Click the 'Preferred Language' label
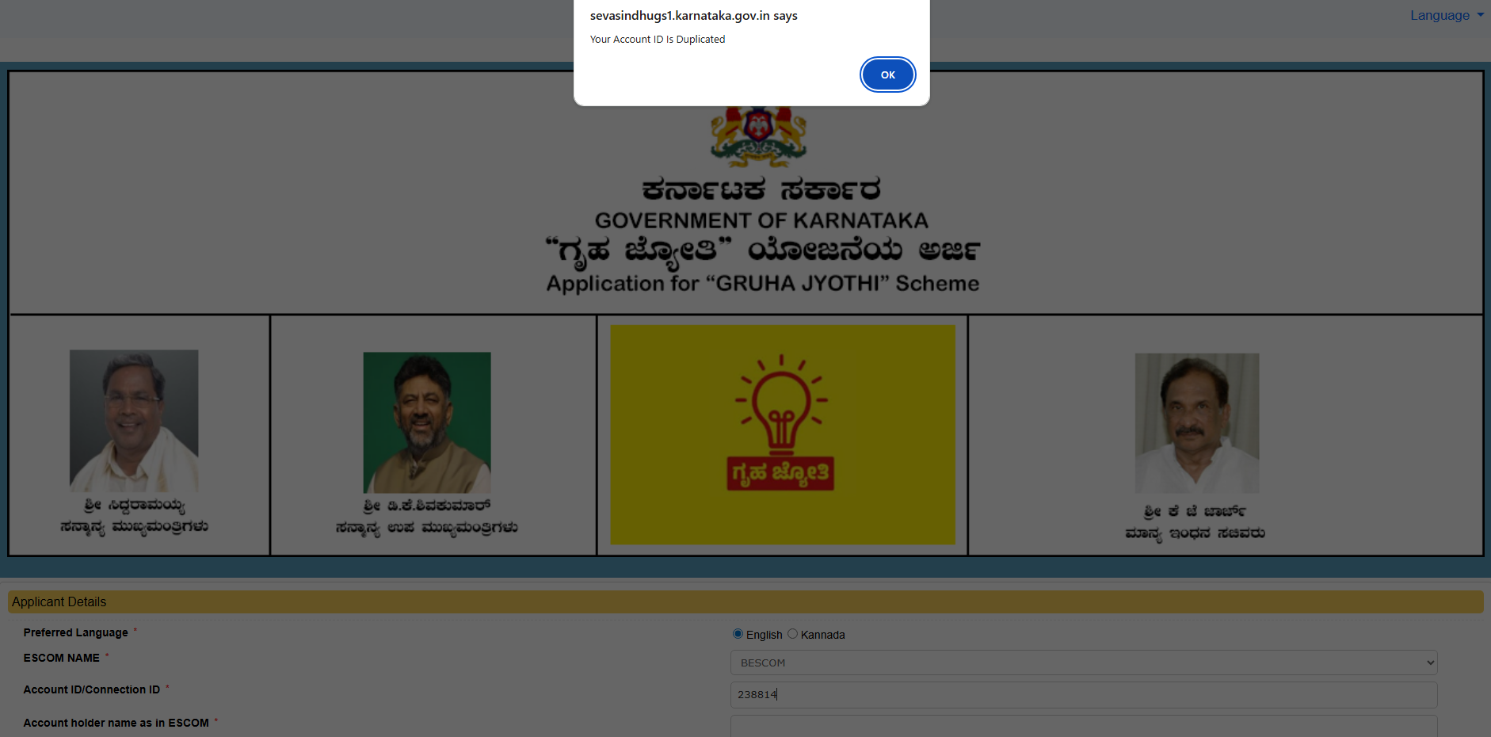The height and width of the screenshot is (737, 1491). point(76,632)
